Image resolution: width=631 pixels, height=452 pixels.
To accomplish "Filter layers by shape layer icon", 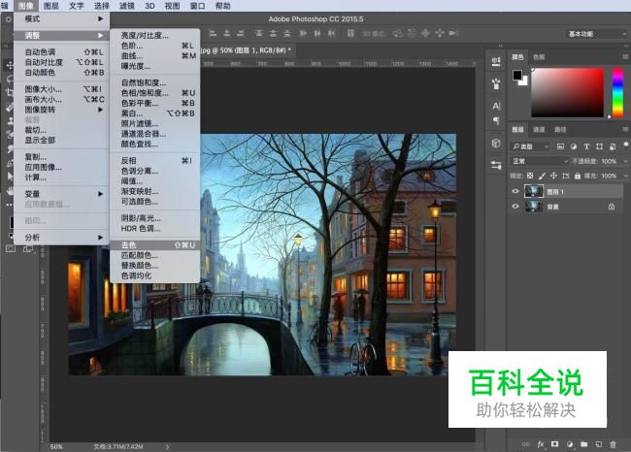I will (x=599, y=146).
